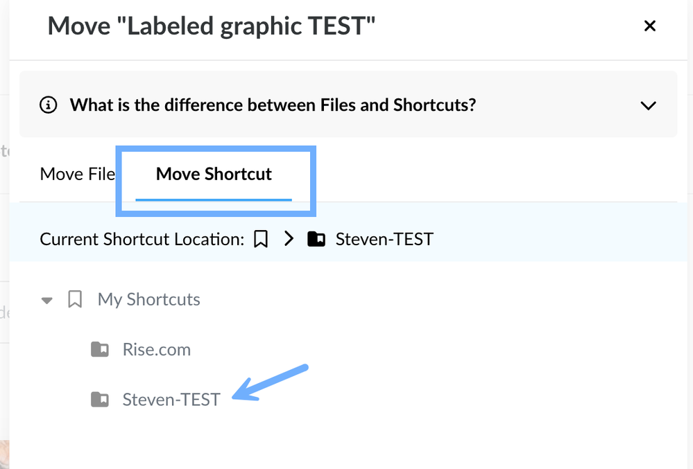
Task: Switch to the Move File tab
Action: point(77,174)
